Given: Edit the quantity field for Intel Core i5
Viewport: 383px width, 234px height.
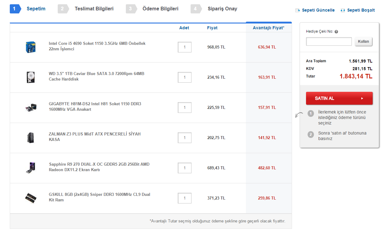Looking at the screenshot, I should coord(184,47).
